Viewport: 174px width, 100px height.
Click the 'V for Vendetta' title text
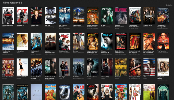pyautogui.click(x=161, y=51)
